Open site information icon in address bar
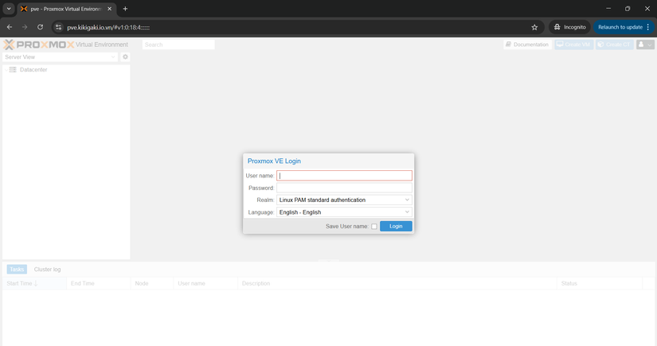This screenshot has width=657, height=346. click(59, 27)
